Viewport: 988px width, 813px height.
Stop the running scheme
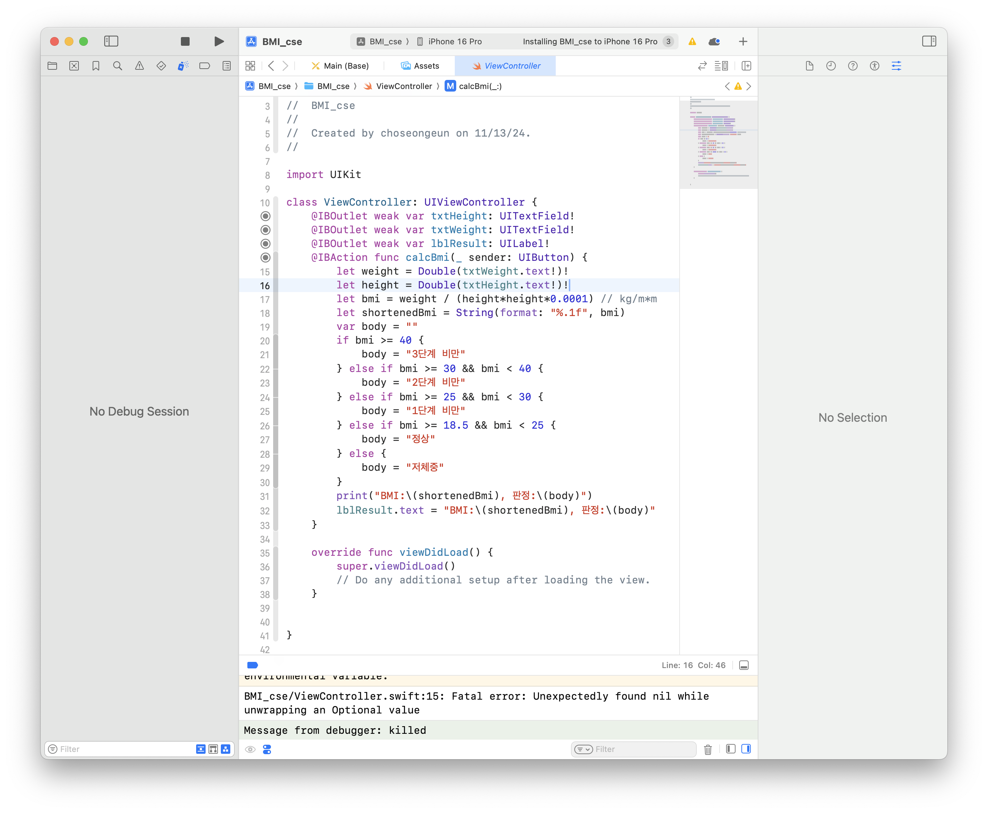pyautogui.click(x=185, y=42)
